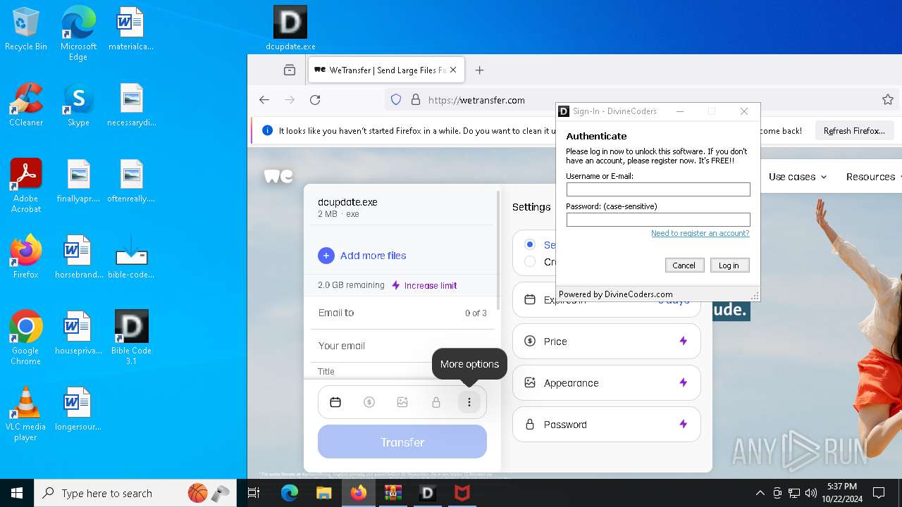Select the first radio option in Settings

tap(530, 244)
